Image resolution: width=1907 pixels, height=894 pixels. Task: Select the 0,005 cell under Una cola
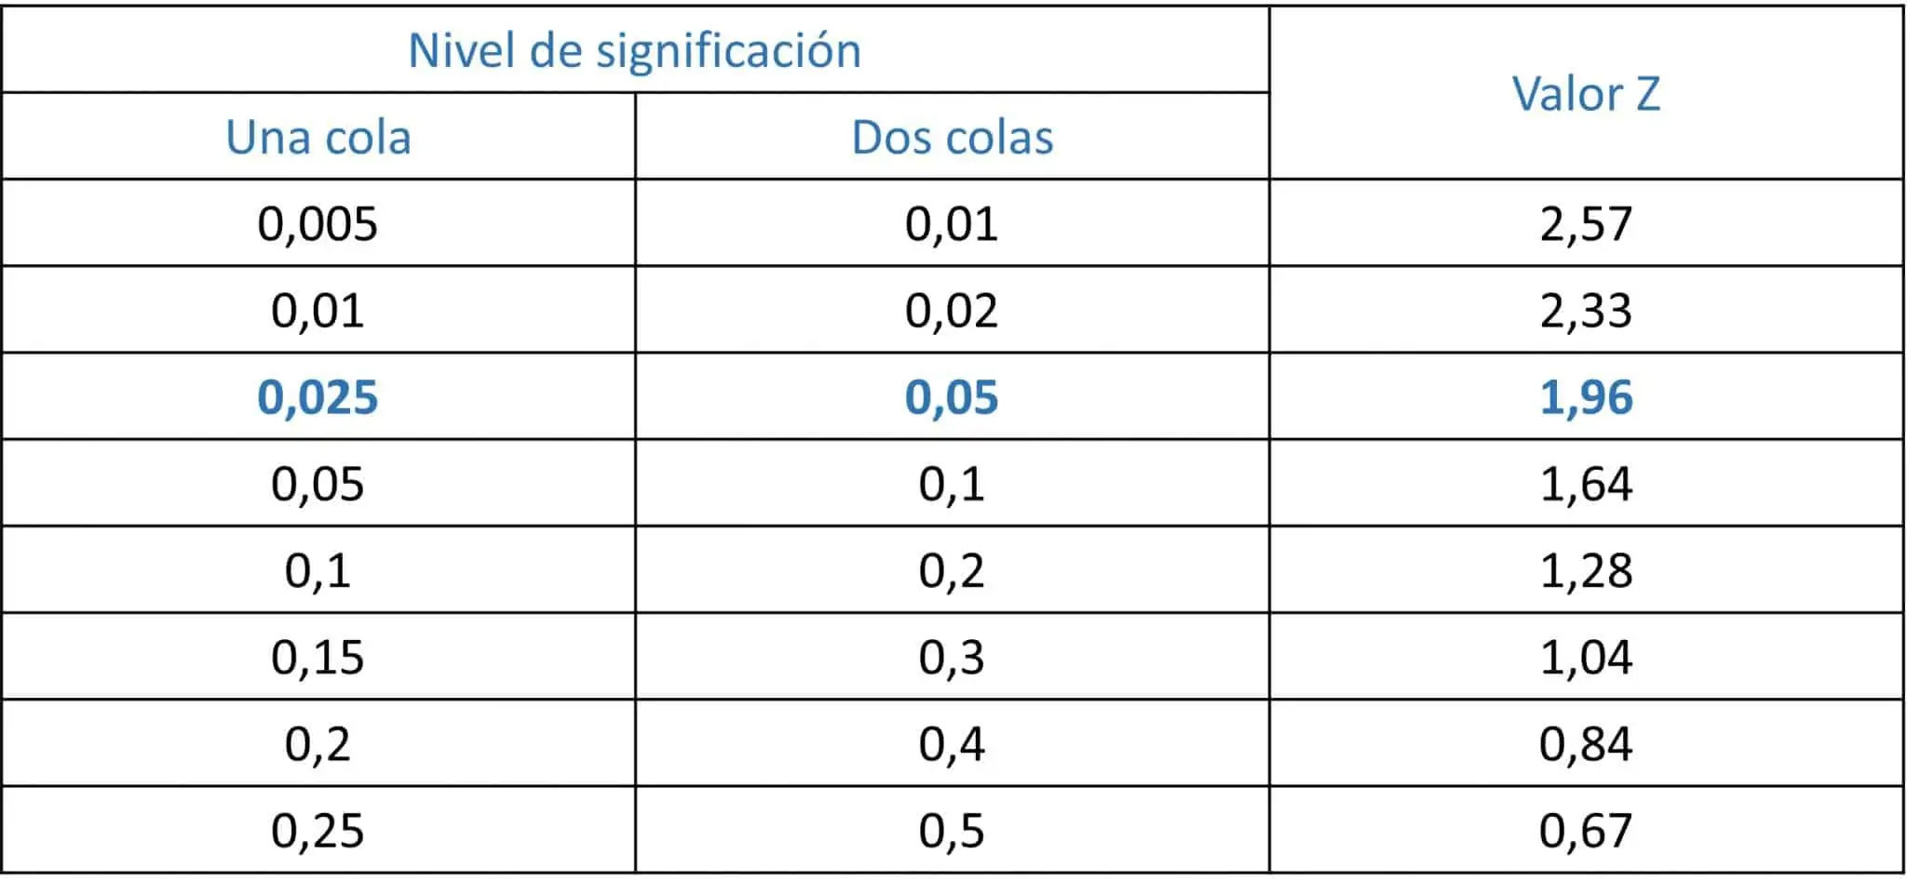[x=318, y=224]
